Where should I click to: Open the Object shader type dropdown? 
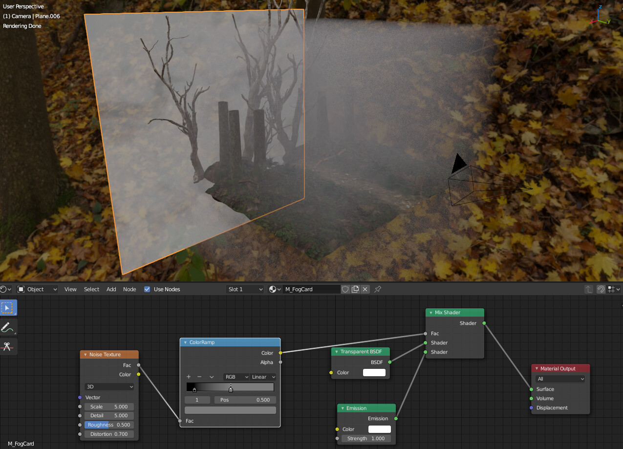pos(37,289)
